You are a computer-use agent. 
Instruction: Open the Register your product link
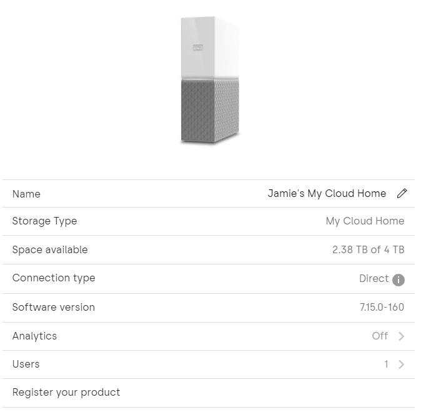(x=66, y=393)
